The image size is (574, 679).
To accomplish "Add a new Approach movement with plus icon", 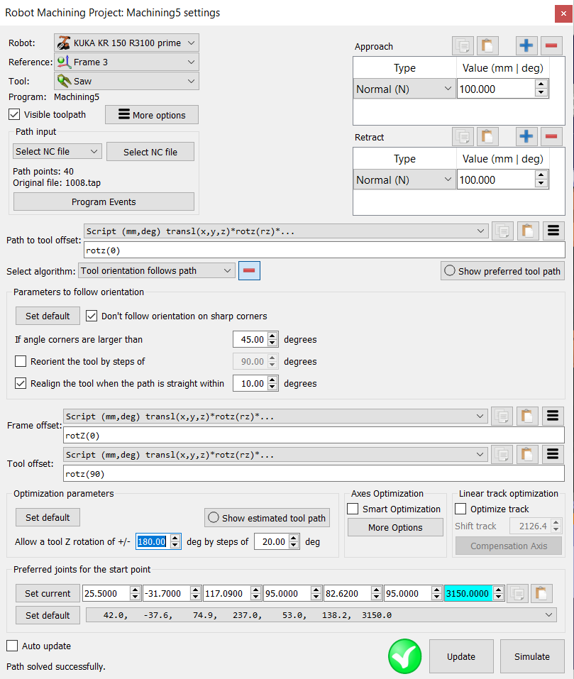I will (x=526, y=46).
